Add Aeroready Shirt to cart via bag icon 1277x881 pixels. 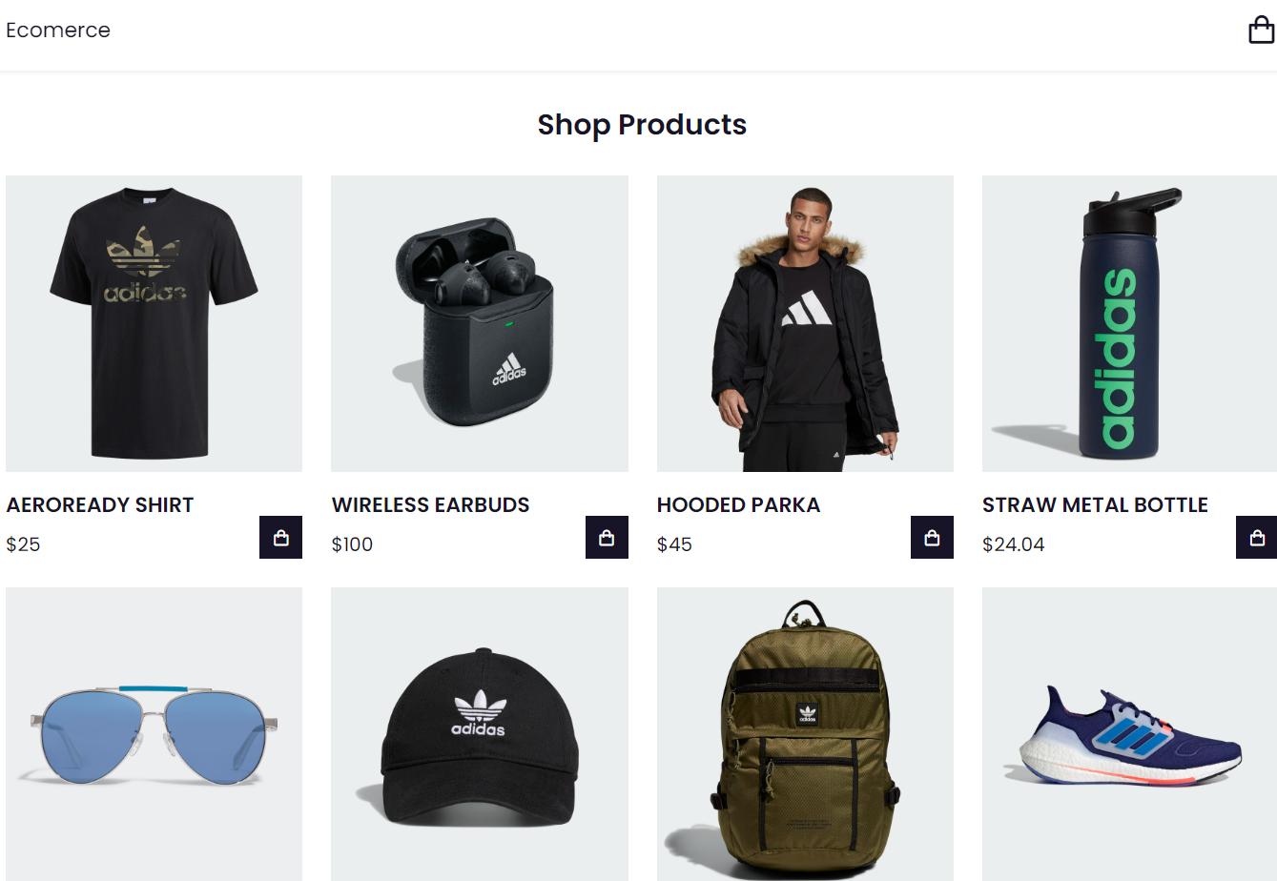(x=280, y=537)
